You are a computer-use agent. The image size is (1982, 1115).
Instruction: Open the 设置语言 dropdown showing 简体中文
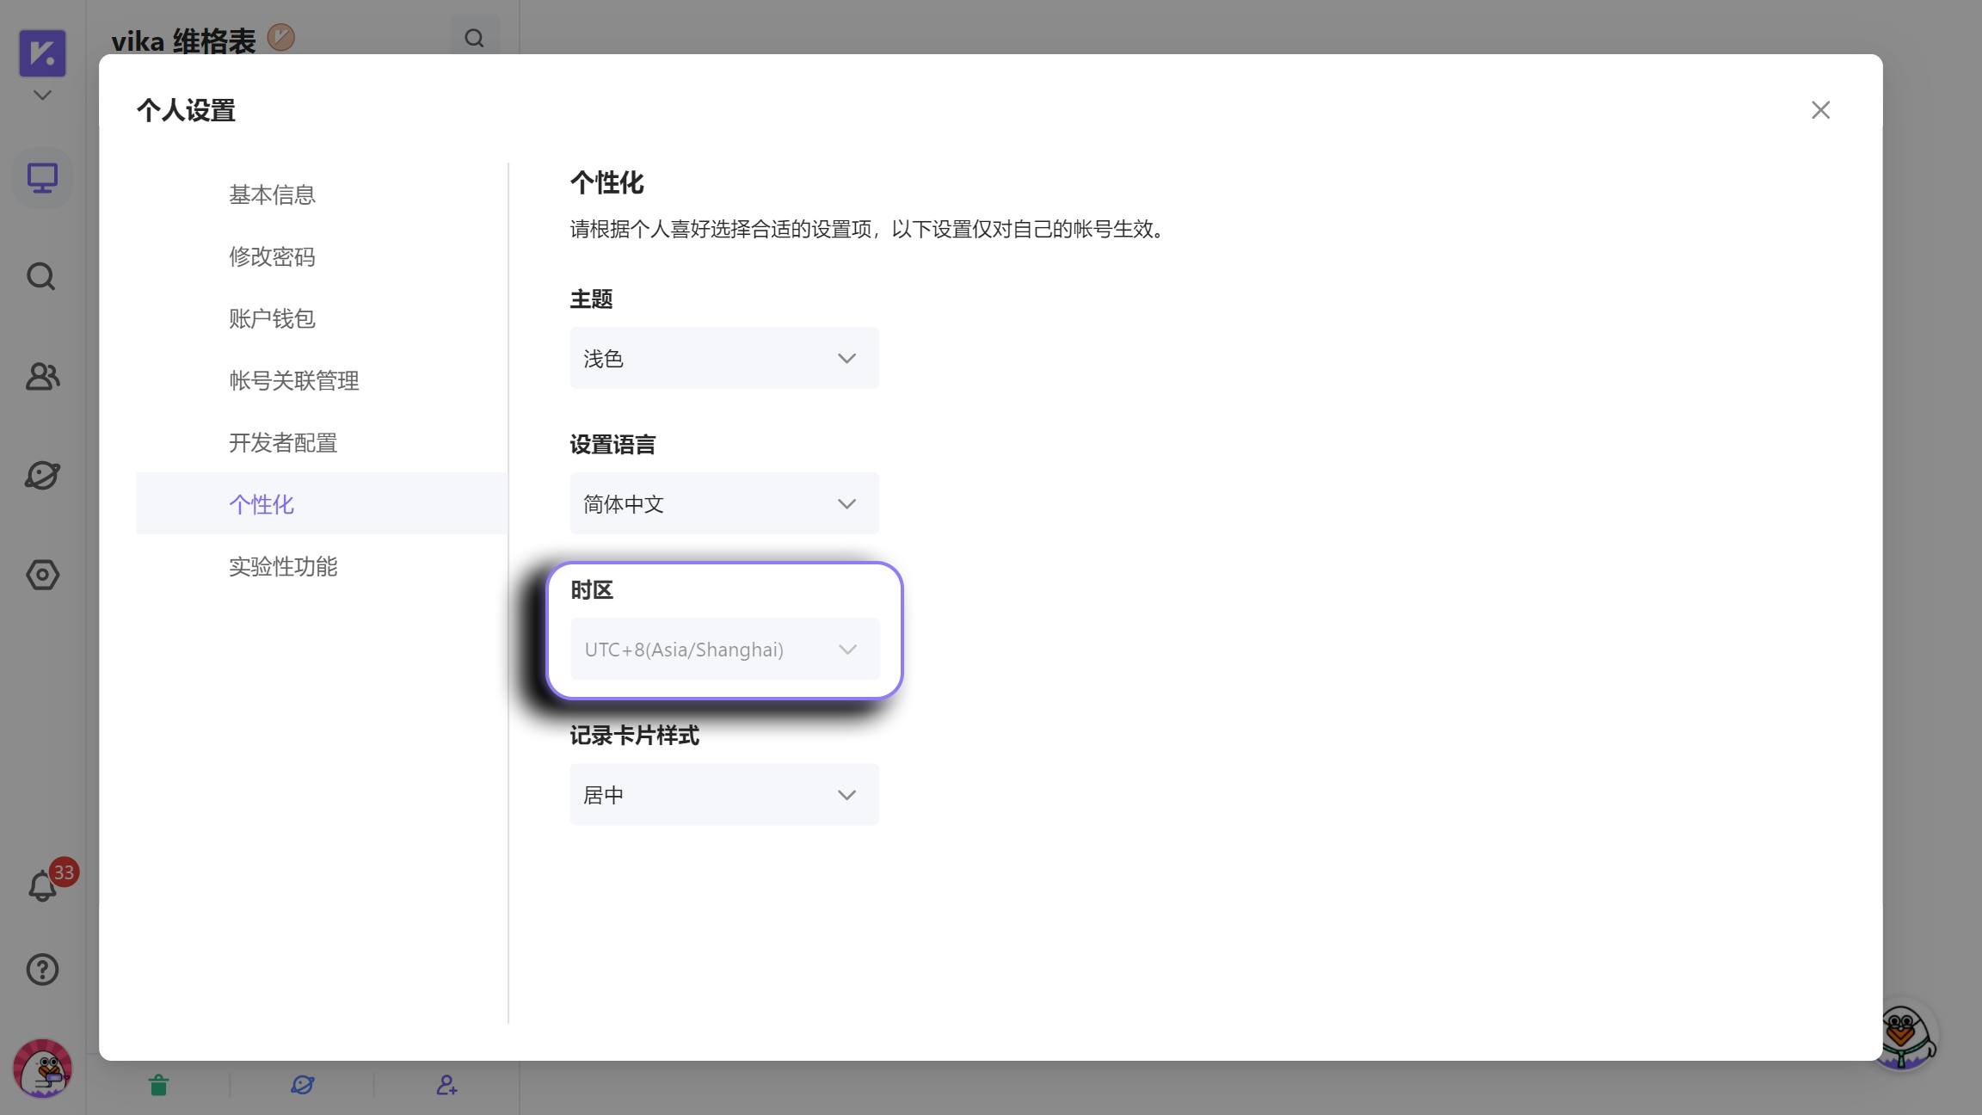[x=723, y=503]
